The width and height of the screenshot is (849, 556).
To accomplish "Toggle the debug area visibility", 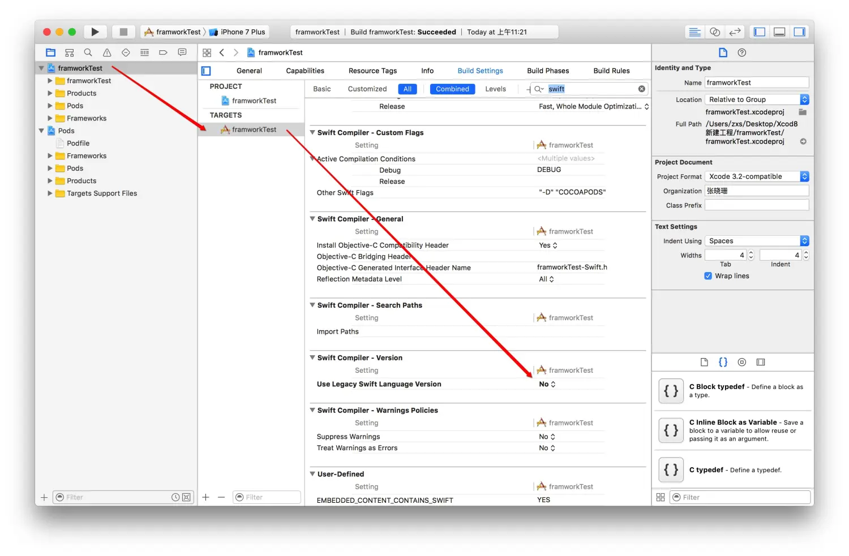I will [779, 32].
